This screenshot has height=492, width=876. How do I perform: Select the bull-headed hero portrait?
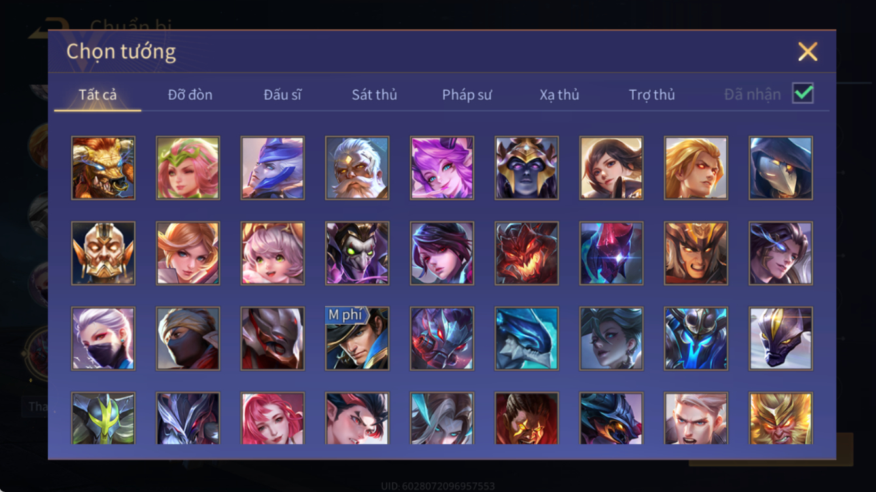click(x=103, y=168)
